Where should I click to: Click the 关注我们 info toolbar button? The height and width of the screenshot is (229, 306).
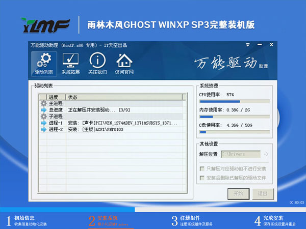pyautogui.click(x=97, y=64)
